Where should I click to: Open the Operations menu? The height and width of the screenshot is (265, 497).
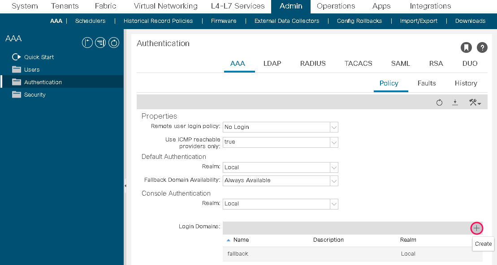coord(336,6)
